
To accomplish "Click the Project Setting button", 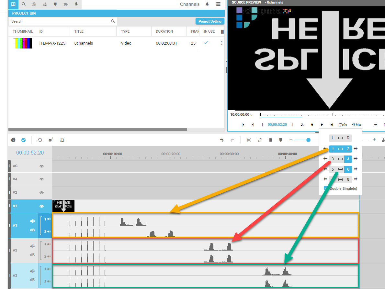I will [210, 21].
